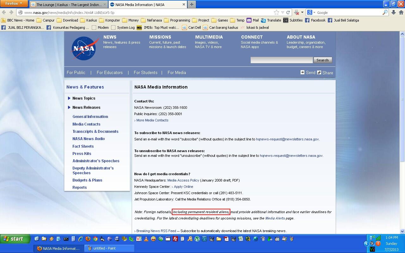
Task: Open the Subtitles bookmark
Action: coord(293,20)
